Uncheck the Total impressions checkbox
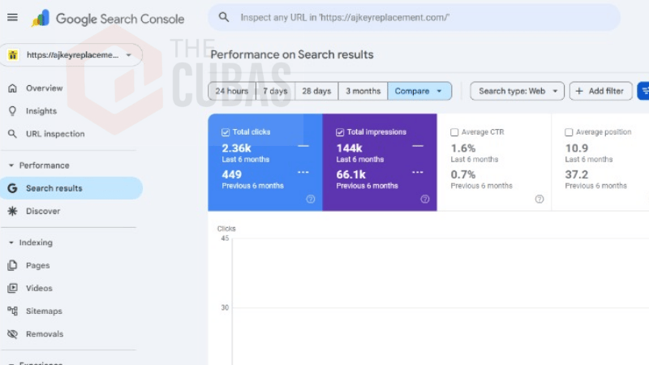This screenshot has width=649, height=365. 340,132
